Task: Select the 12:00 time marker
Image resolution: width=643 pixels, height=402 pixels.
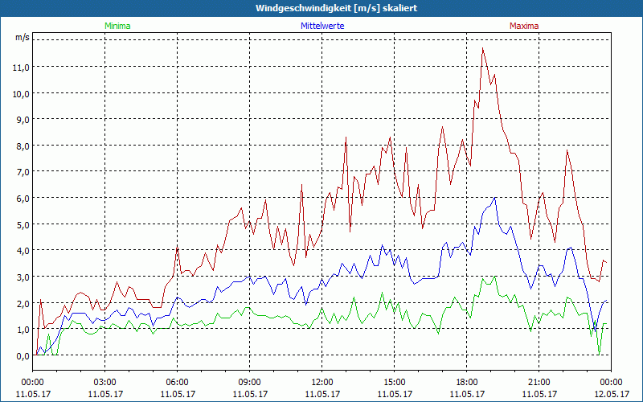Action: (321, 382)
